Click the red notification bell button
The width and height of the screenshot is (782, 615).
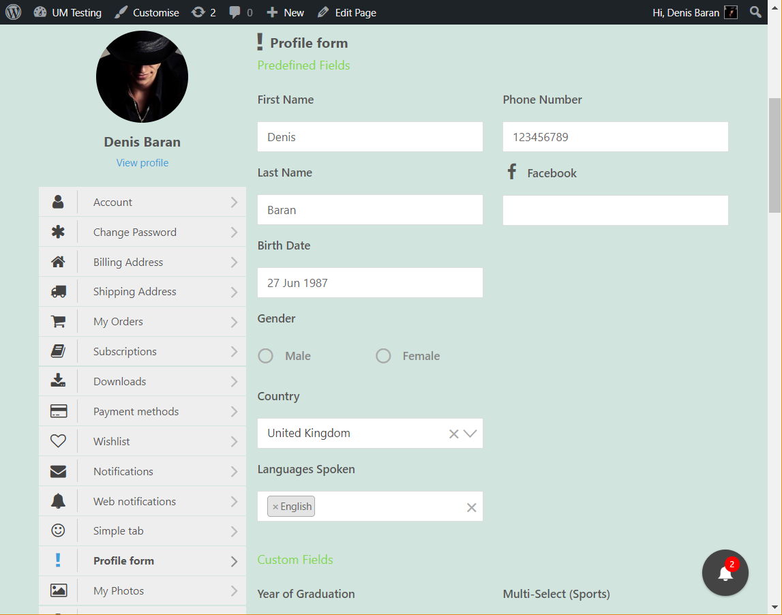click(x=725, y=573)
